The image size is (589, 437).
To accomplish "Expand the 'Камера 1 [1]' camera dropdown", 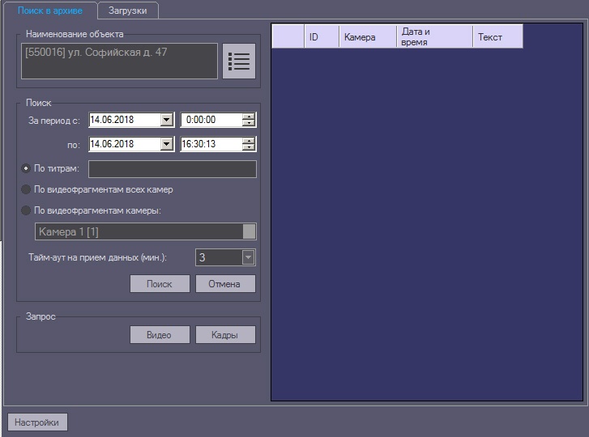I will click(x=250, y=231).
